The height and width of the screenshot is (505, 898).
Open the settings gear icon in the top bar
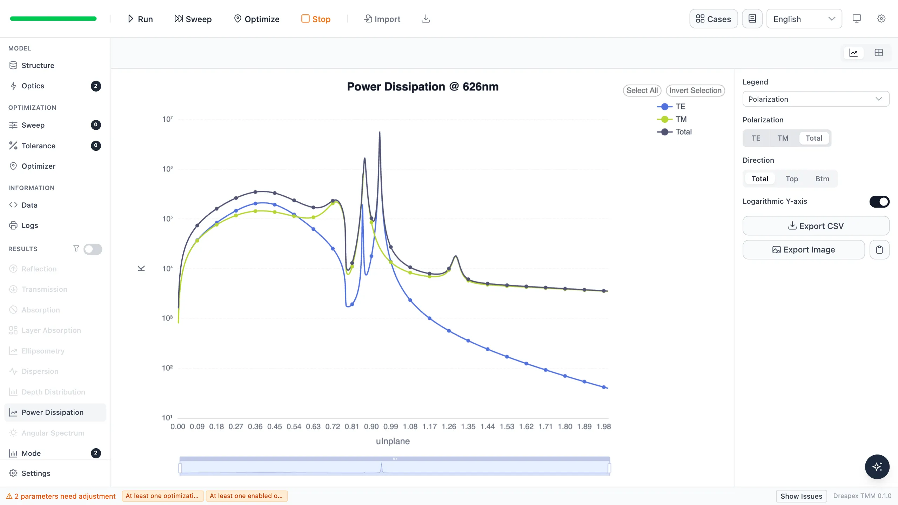pyautogui.click(x=881, y=19)
